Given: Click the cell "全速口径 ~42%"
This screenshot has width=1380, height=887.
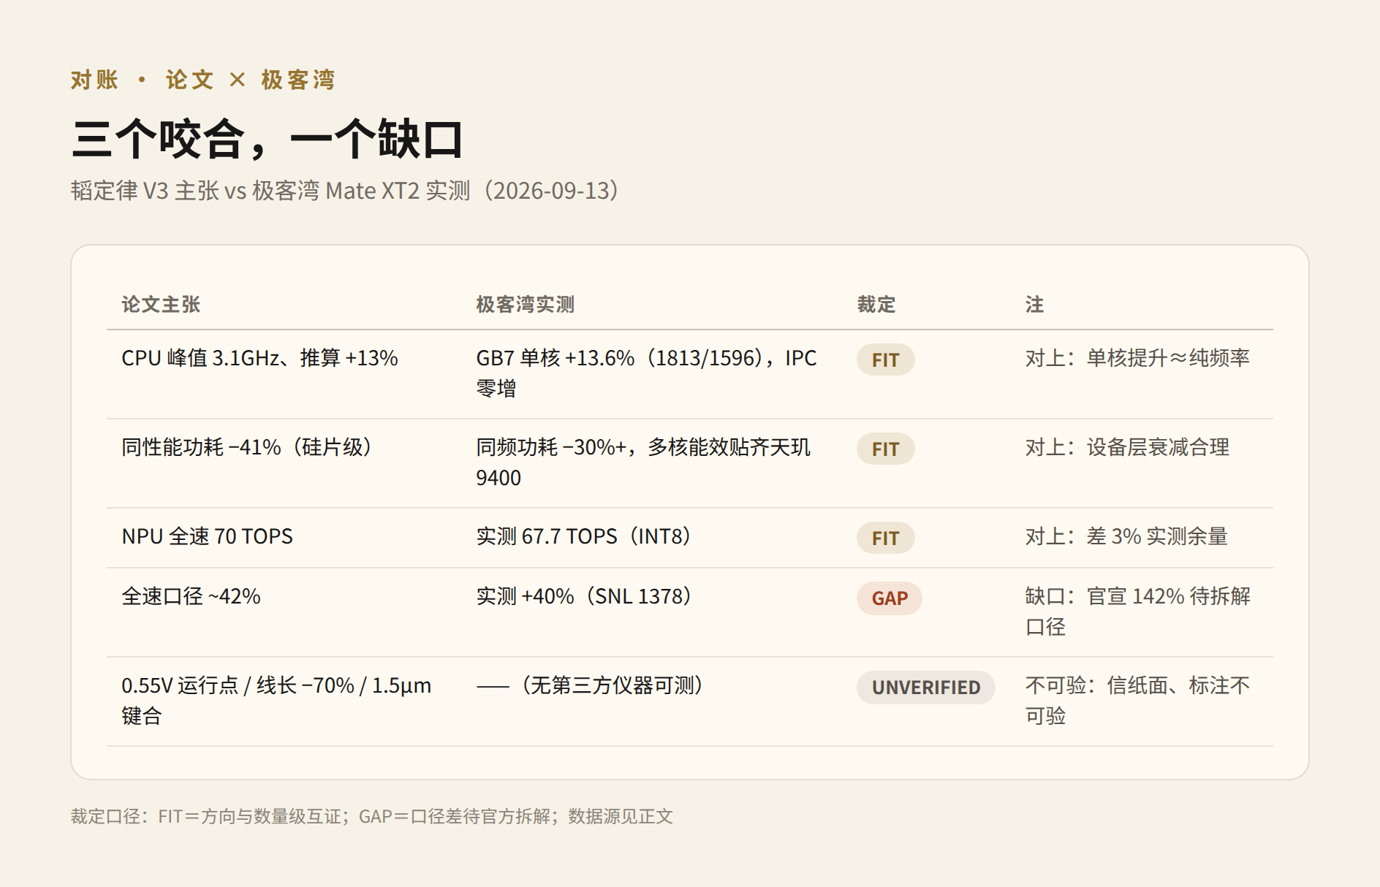Looking at the screenshot, I should tap(191, 596).
